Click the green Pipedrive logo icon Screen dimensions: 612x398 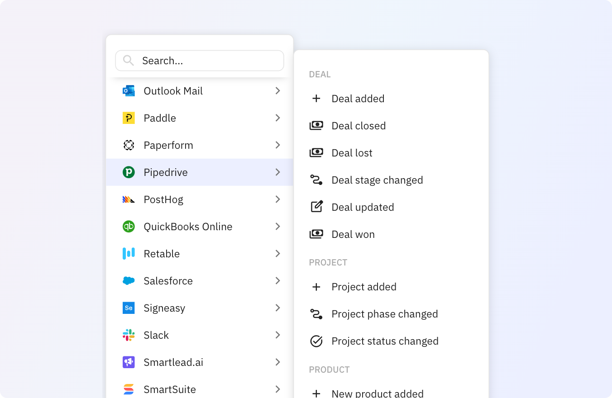129,172
